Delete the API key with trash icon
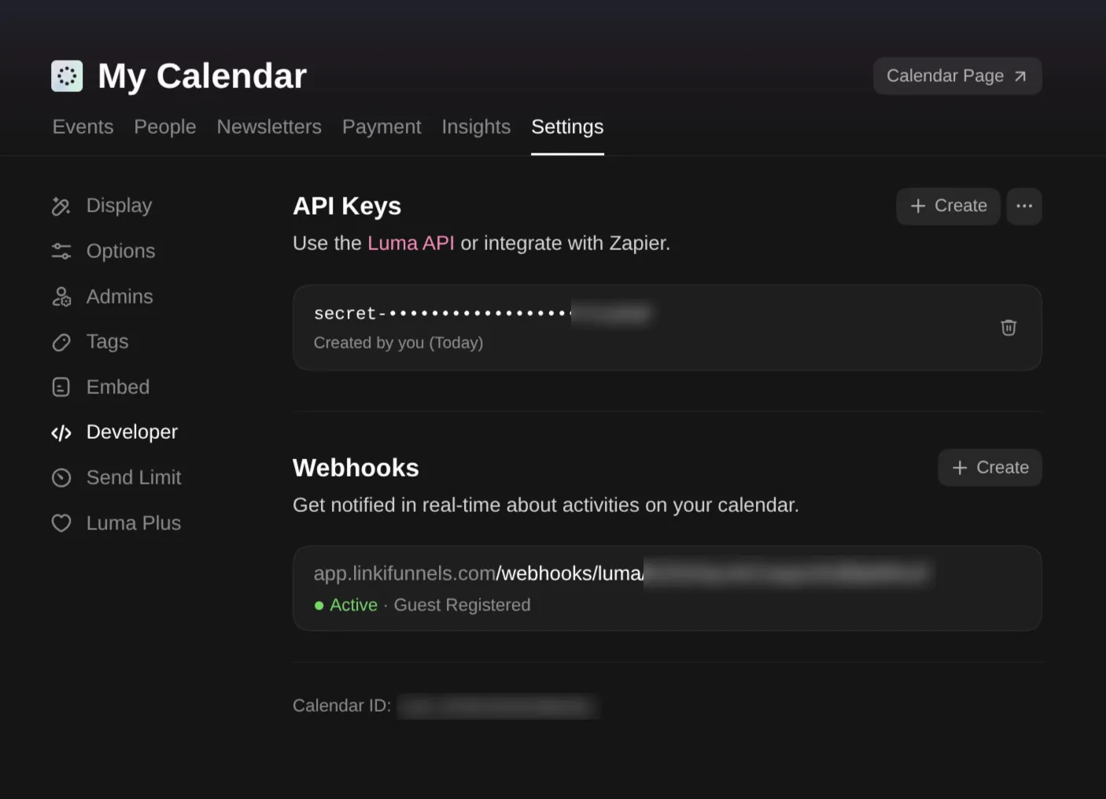 tap(1008, 327)
